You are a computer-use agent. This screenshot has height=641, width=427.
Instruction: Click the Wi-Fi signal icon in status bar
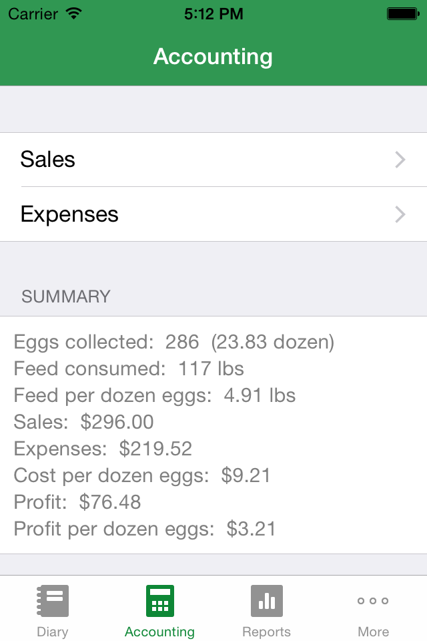click(x=75, y=13)
